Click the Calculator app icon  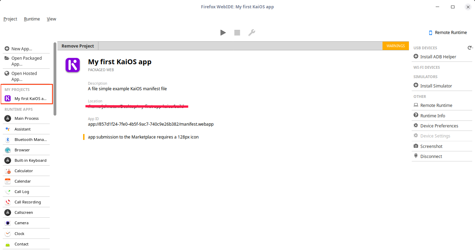8,171
